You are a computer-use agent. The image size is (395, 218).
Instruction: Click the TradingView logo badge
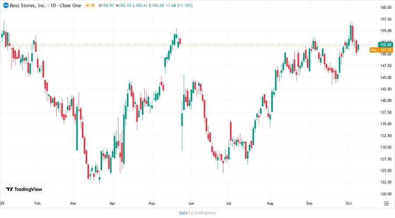25,189
